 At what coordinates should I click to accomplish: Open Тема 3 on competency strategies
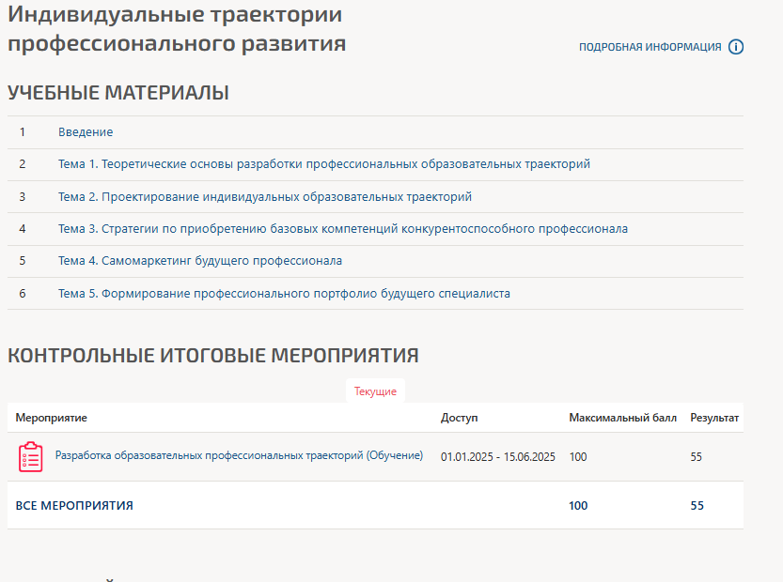(342, 229)
